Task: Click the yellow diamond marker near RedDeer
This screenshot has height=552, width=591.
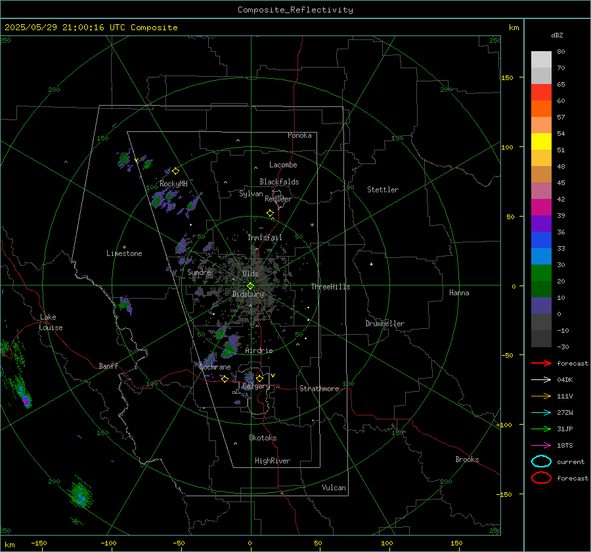Action: [x=270, y=213]
